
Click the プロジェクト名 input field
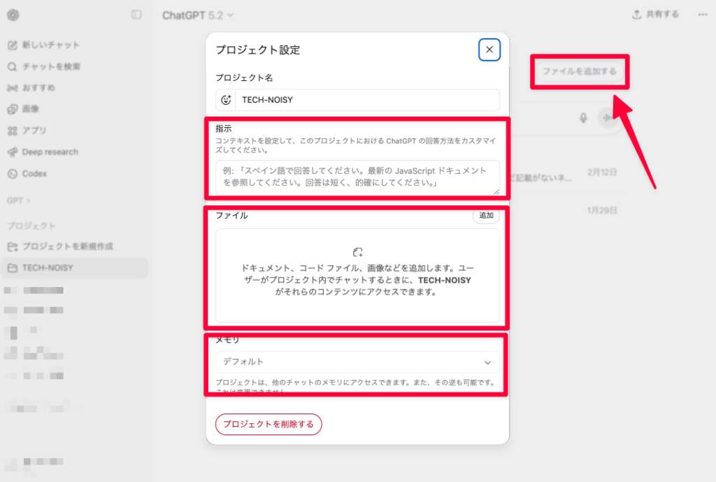click(358, 100)
